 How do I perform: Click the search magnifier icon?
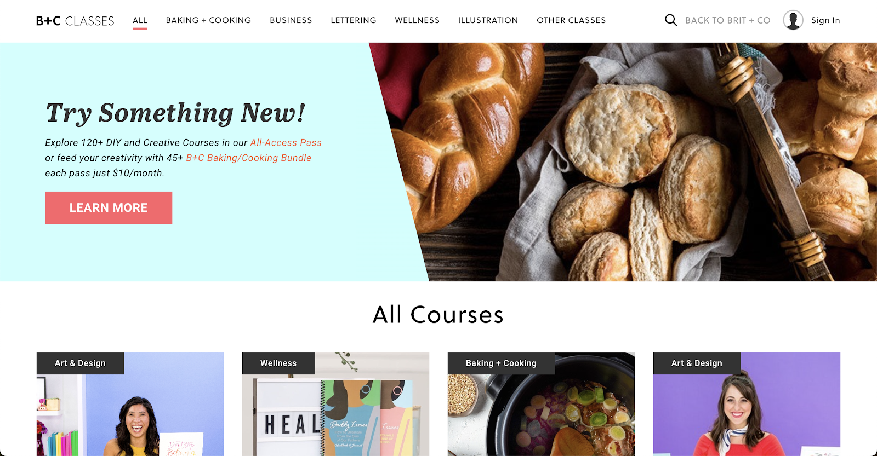pos(671,20)
